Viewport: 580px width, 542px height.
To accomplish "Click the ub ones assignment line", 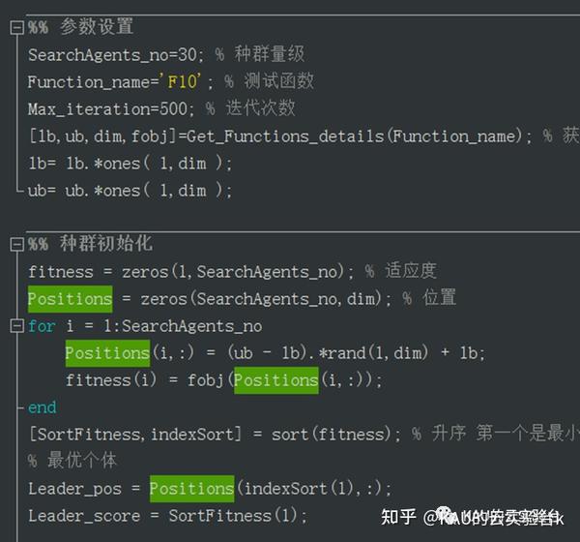I will click(x=130, y=191).
